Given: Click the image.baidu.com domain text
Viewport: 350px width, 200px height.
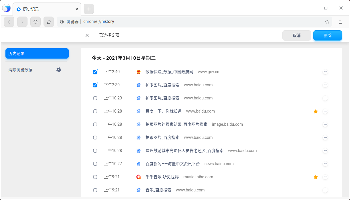Looking at the screenshot, I should click(x=227, y=124).
